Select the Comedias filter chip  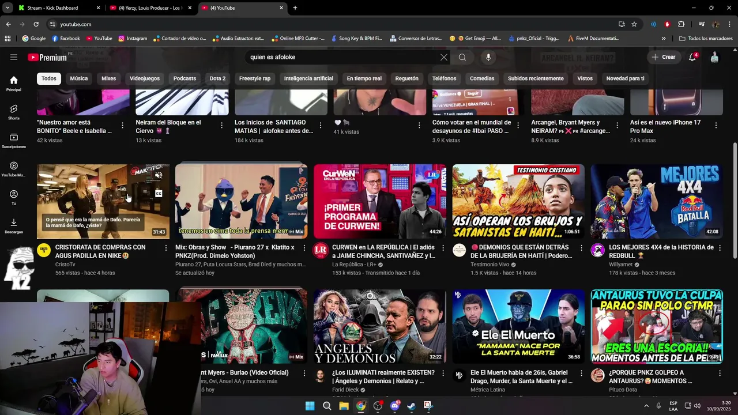click(482, 78)
